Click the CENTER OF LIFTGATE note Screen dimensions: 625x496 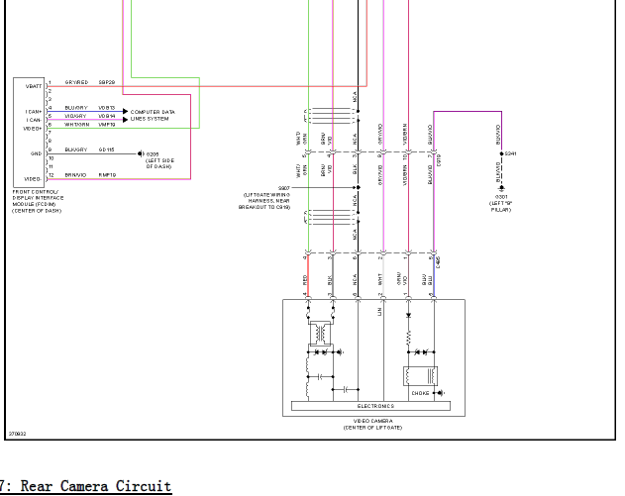(x=373, y=428)
